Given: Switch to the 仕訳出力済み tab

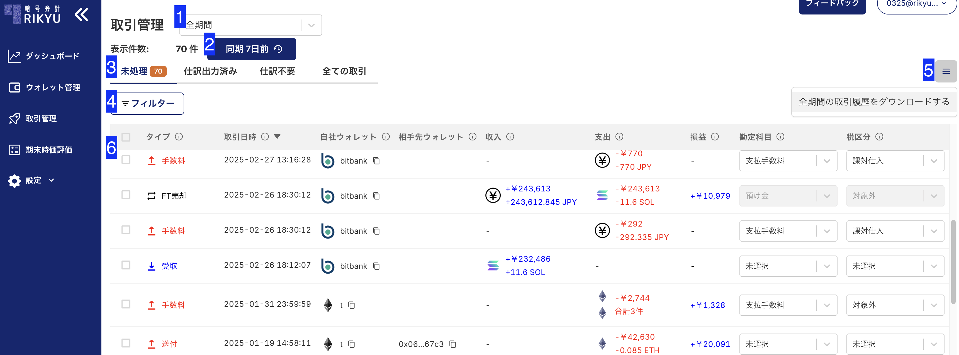Looking at the screenshot, I should coord(210,71).
